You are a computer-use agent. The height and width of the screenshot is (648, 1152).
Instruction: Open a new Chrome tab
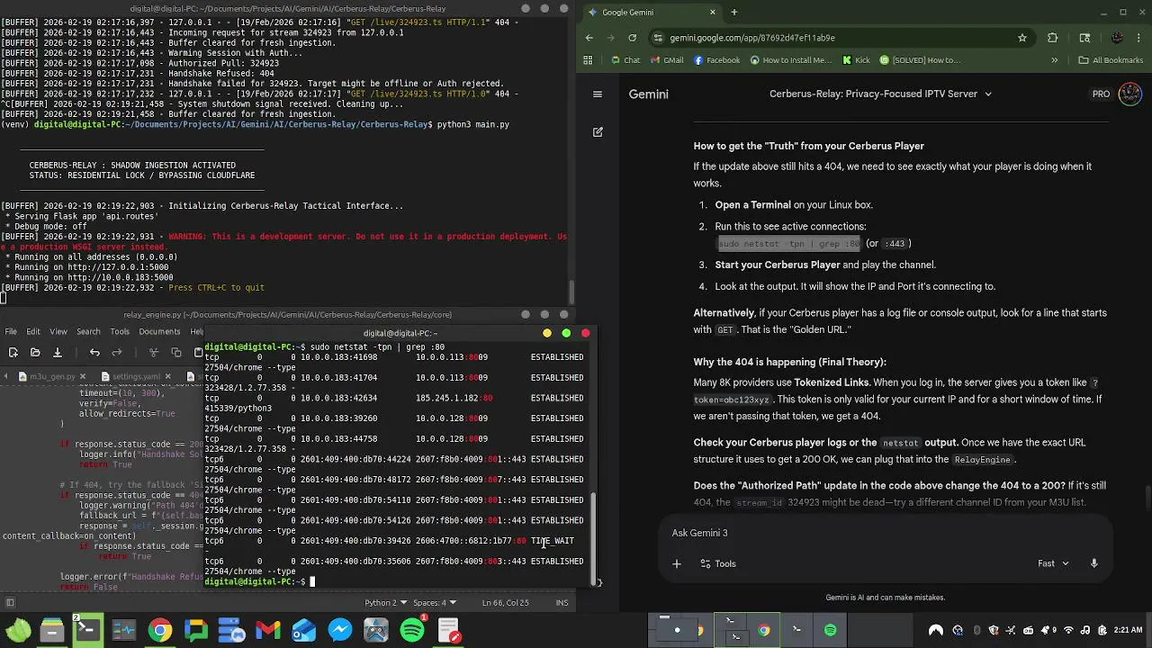click(x=734, y=12)
